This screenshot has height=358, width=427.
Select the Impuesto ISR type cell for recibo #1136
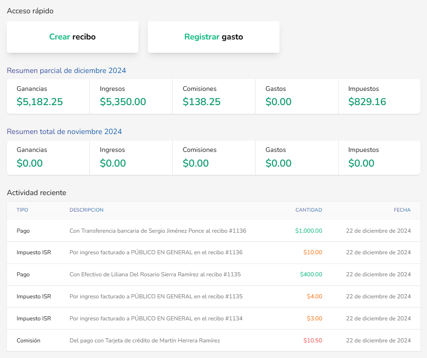tap(34, 252)
